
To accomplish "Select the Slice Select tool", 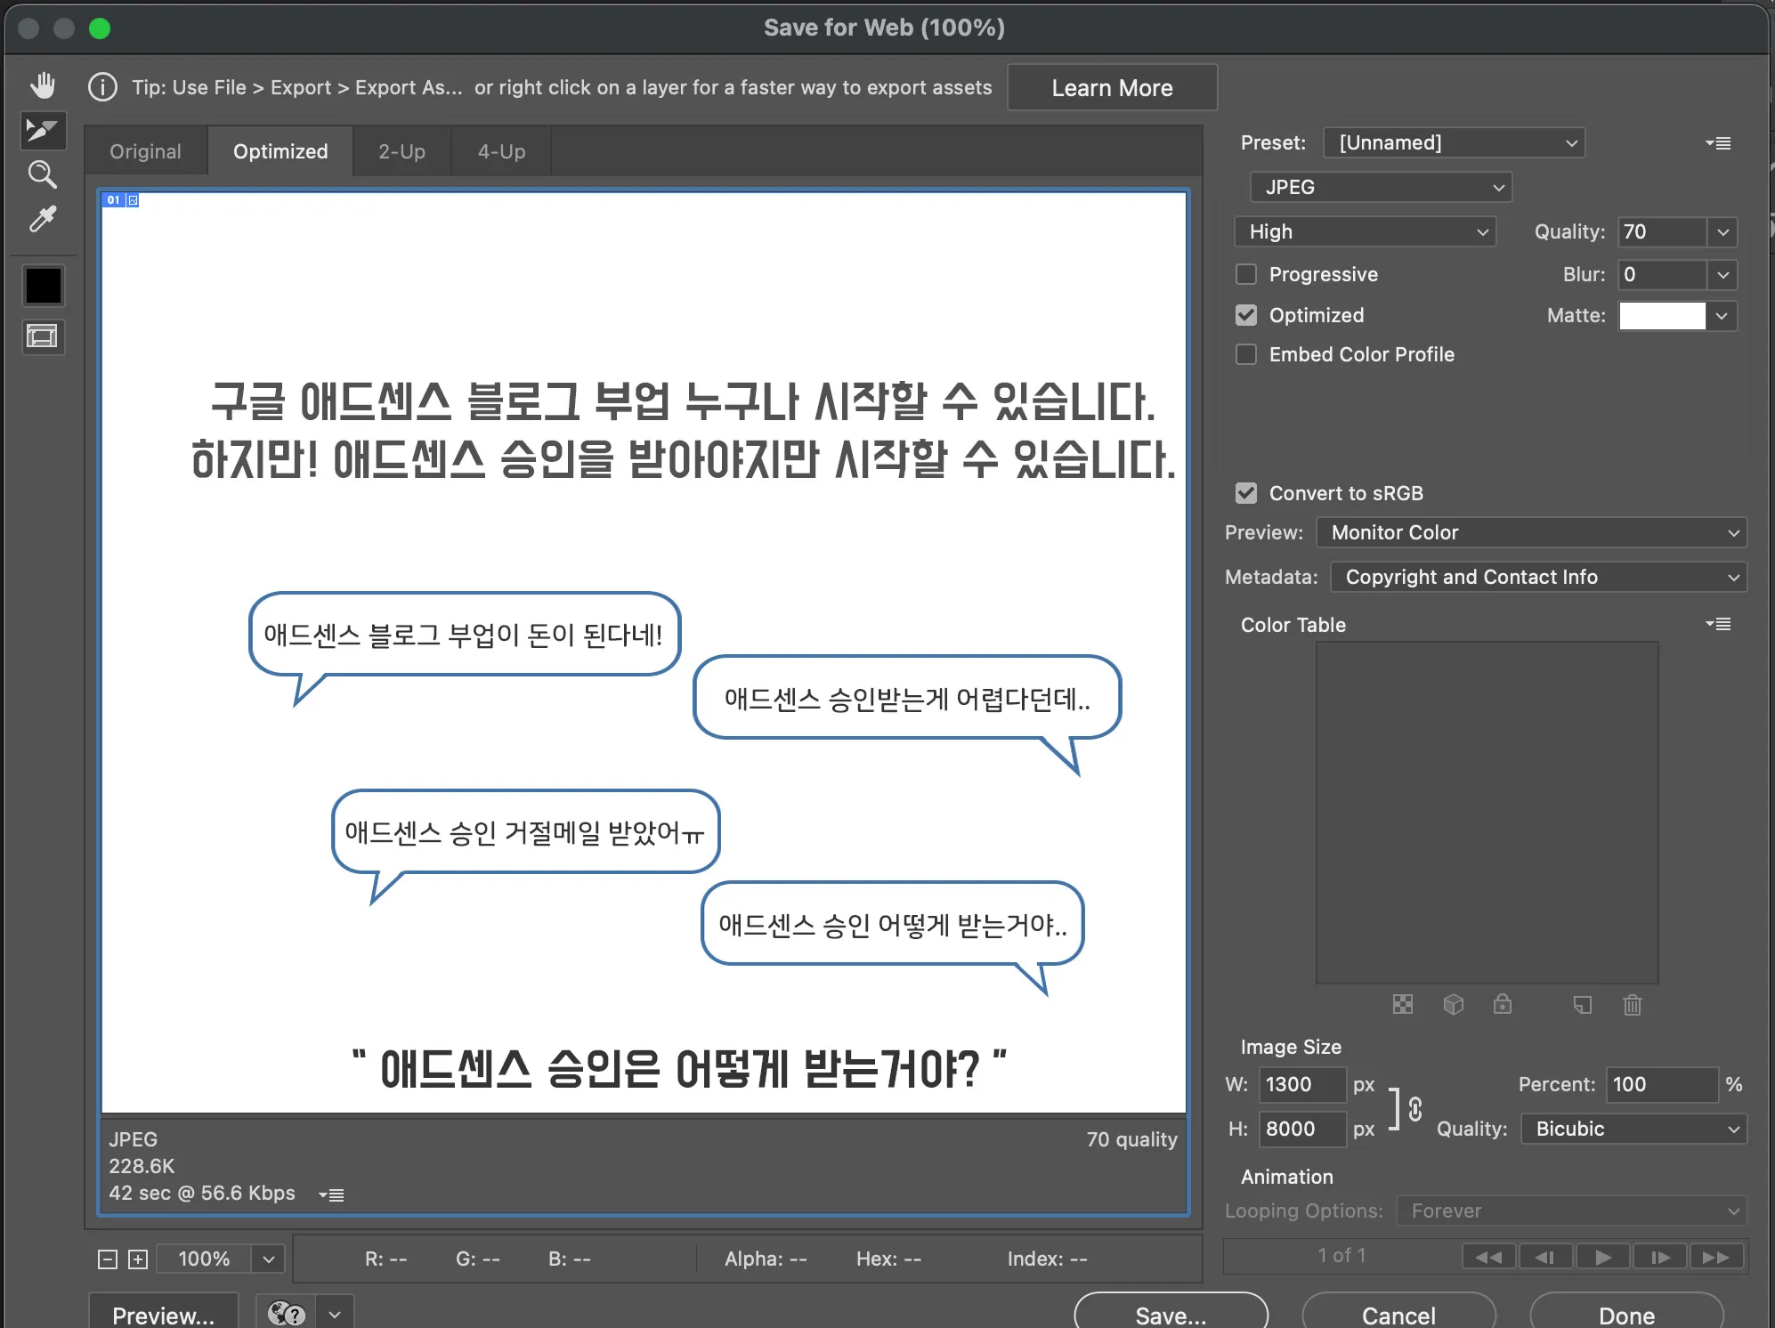I will point(43,131).
